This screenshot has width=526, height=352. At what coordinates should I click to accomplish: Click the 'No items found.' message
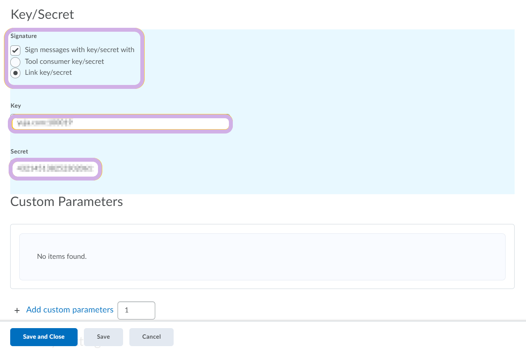click(62, 256)
